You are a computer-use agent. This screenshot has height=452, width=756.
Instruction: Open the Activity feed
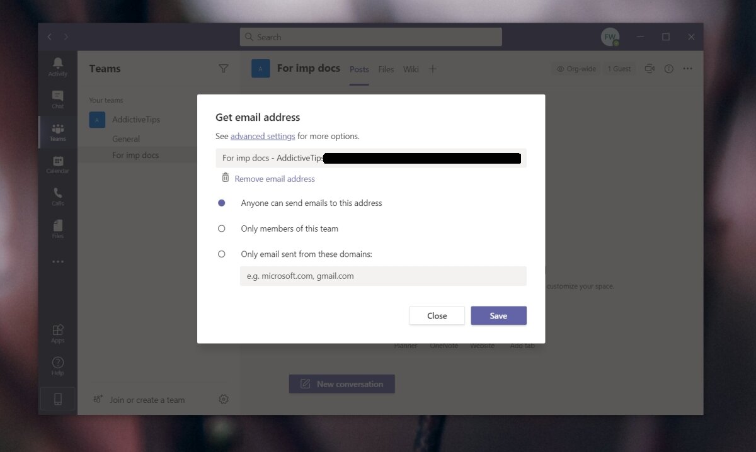click(x=57, y=63)
